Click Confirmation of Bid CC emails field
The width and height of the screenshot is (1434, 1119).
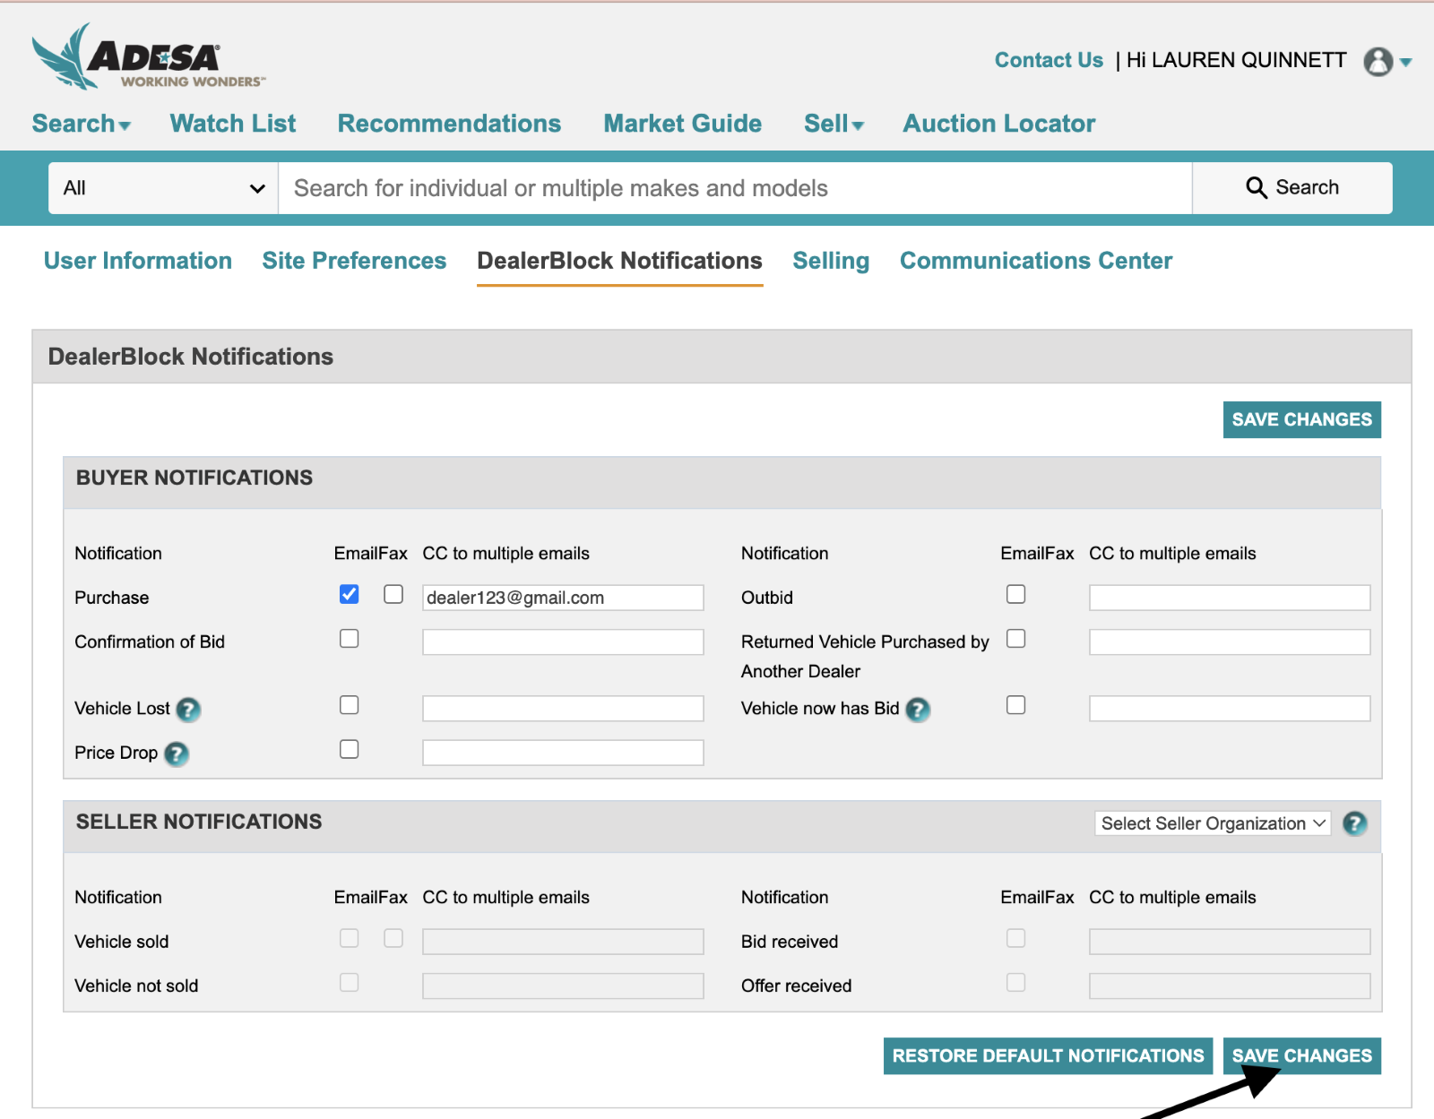click(x=563, y=641)
